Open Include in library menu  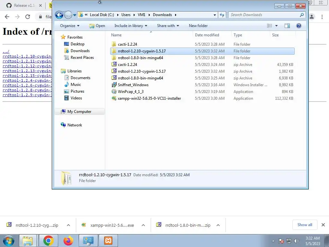click(x=131, y=26)
